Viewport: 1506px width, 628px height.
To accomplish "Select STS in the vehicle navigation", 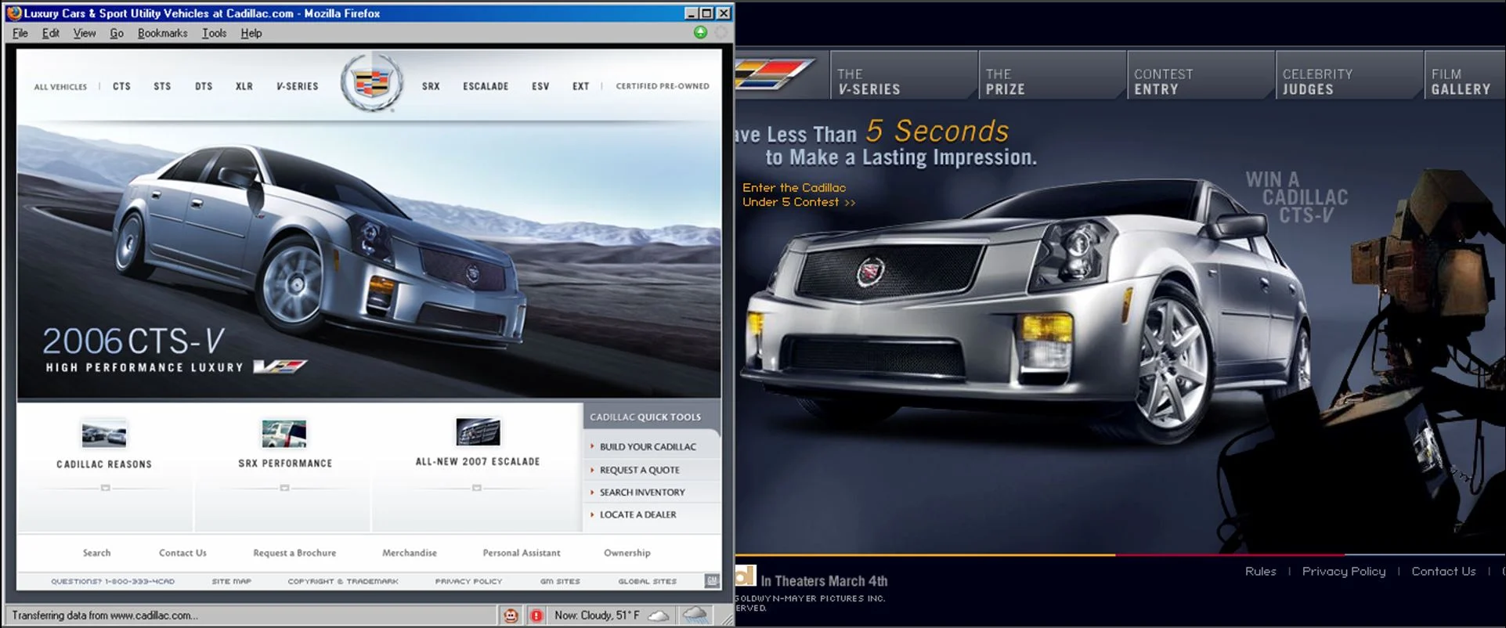I will pos(162,86).
